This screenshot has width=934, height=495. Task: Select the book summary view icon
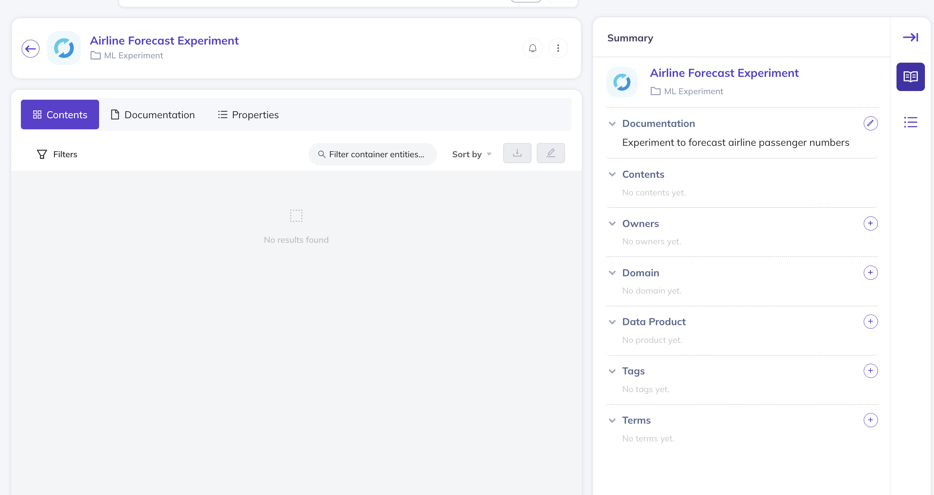click(910, 77)
